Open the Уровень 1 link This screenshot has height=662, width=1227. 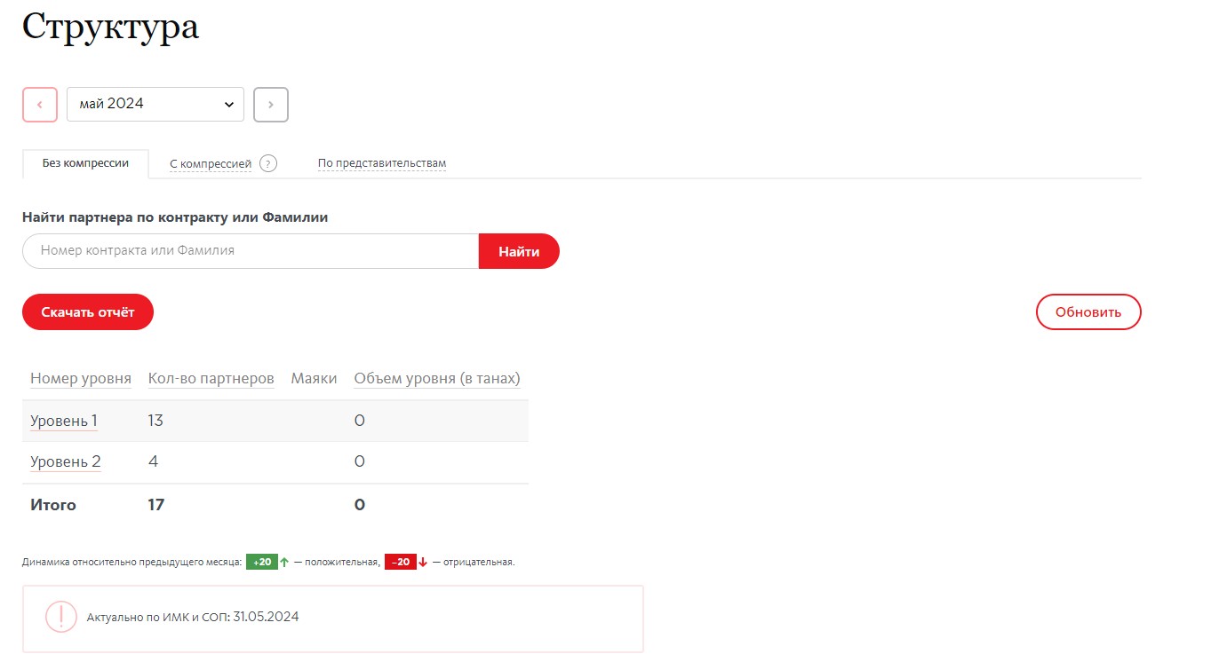(x=64, y=421)
